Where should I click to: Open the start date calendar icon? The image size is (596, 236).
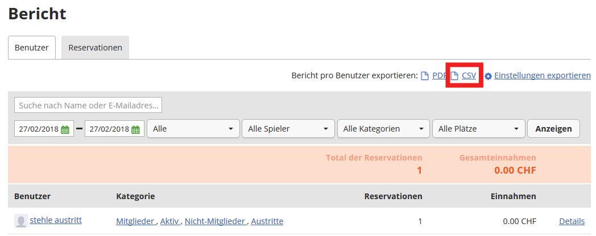pos(65,129)
